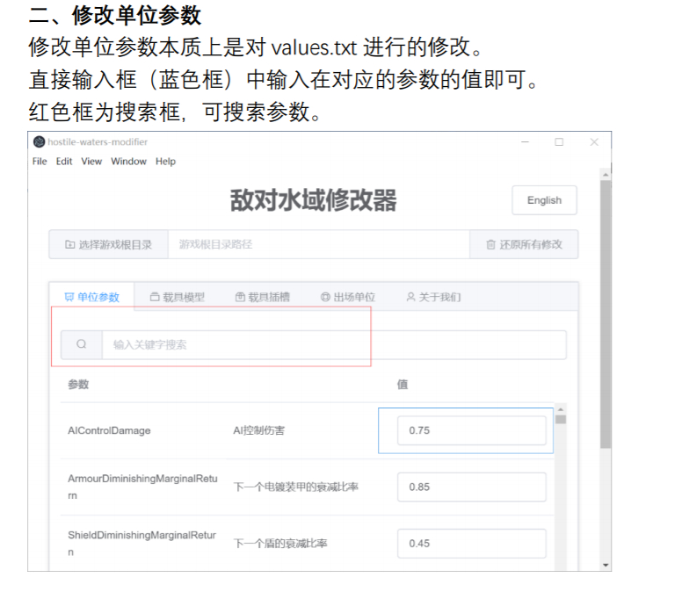Viewport: 682px width, 599px height.
Task: Open the Window menu
Action: pos(128,162)
